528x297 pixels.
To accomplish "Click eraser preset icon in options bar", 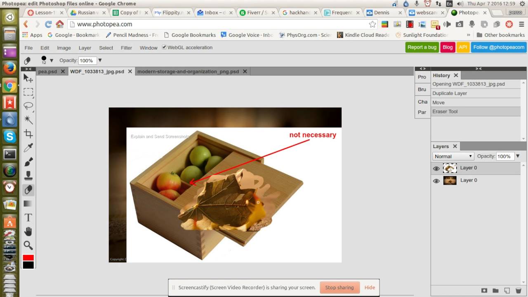I will (x=27, y=61).
